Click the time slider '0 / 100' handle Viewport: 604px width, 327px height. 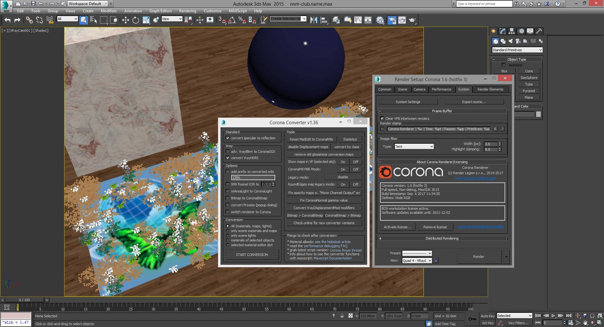25,300
